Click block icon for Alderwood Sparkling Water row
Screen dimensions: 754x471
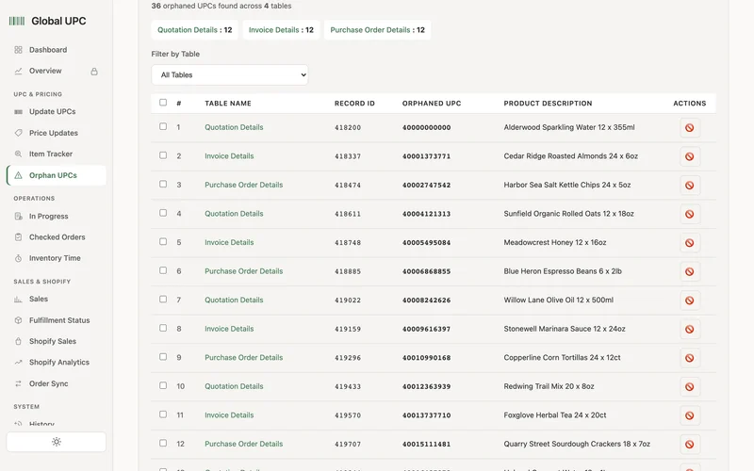pyautogui.click(x=690, y=128)
